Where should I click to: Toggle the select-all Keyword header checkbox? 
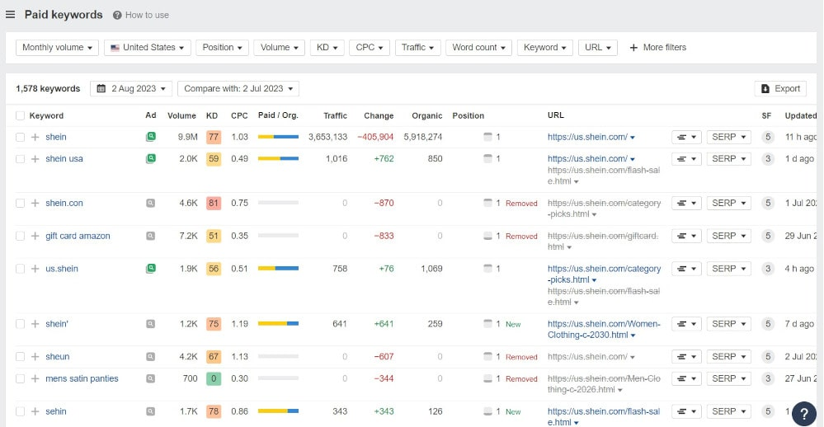click(x=20, y=115)
